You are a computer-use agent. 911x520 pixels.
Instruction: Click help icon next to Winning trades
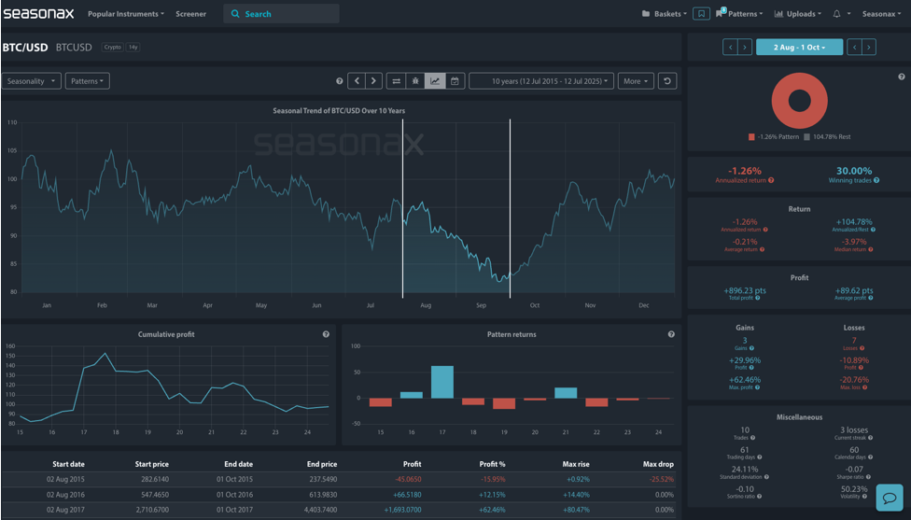click(876, 181)
